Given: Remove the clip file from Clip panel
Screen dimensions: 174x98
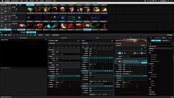Looking at the screenshot, I should 146,61.
